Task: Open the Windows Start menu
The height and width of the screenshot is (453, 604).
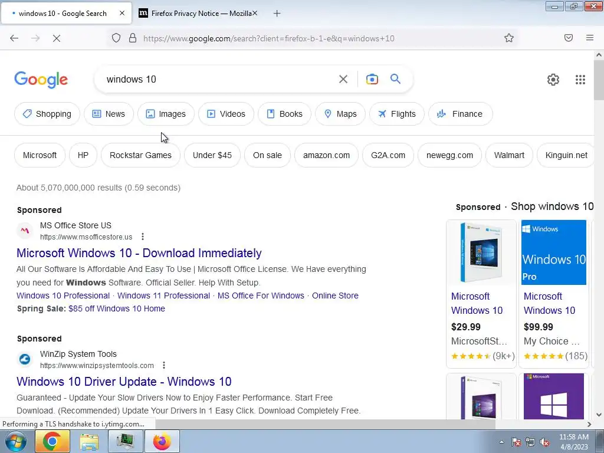Action: pos(15,441)
